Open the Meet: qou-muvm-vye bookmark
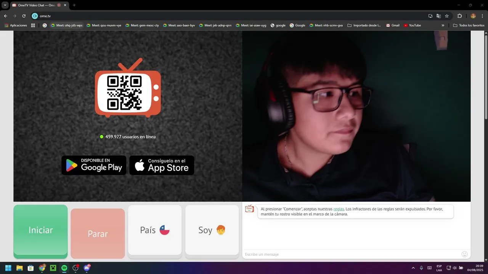 coord(104,25)
